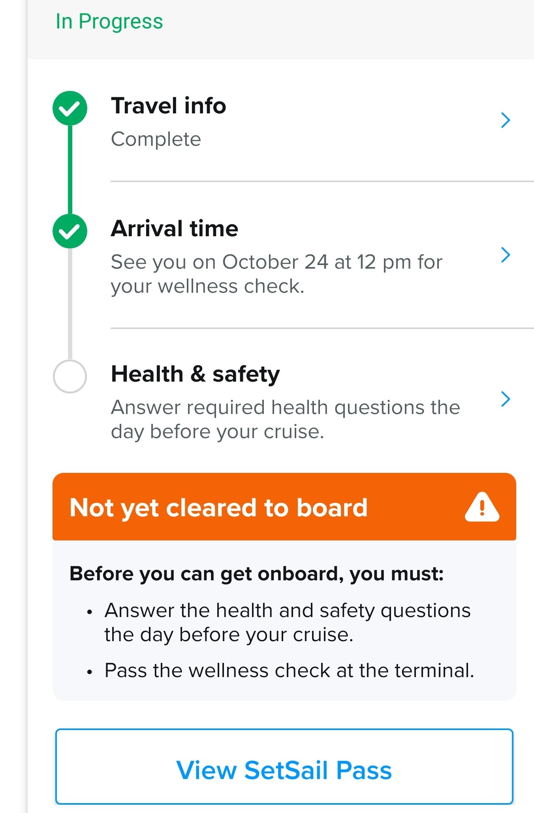The image size is (534, 813).
Task: Tap the October 24 wellness check text
Action: coord(276,274)
